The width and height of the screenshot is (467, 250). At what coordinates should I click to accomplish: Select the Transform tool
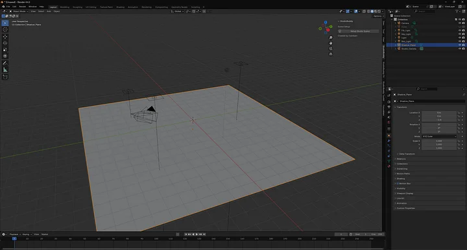coord(5,56)
